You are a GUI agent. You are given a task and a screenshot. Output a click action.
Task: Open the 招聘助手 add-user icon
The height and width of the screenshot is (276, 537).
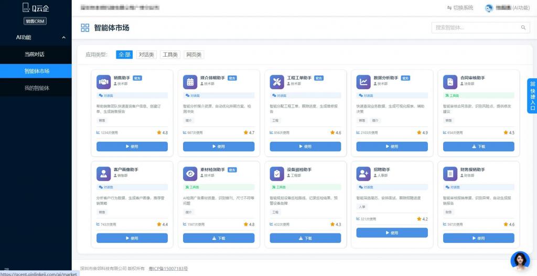click(363, 174)
